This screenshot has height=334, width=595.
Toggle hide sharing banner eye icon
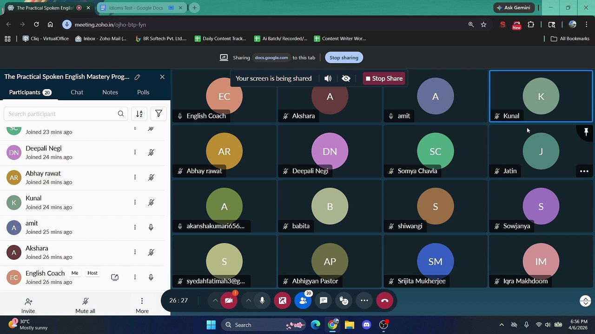tap(346, 78)
